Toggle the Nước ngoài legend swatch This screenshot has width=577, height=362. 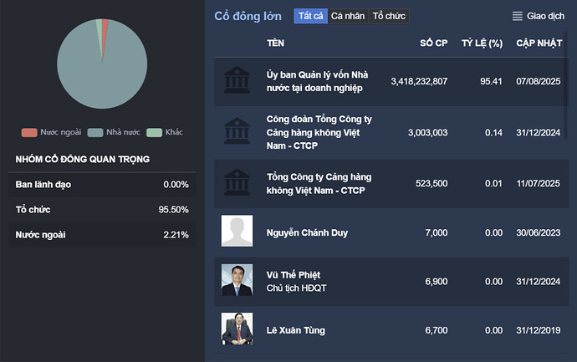point(29,132)
